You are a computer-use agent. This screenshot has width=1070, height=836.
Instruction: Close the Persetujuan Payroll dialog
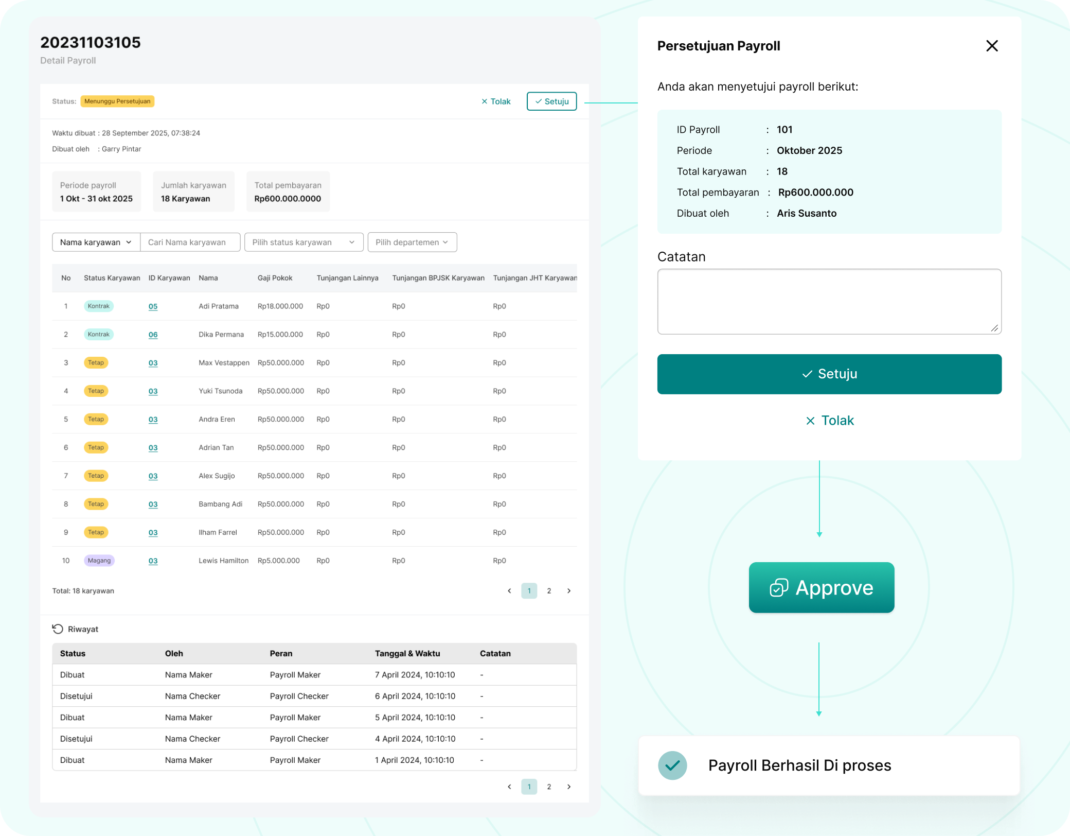(x=991, y=46)
